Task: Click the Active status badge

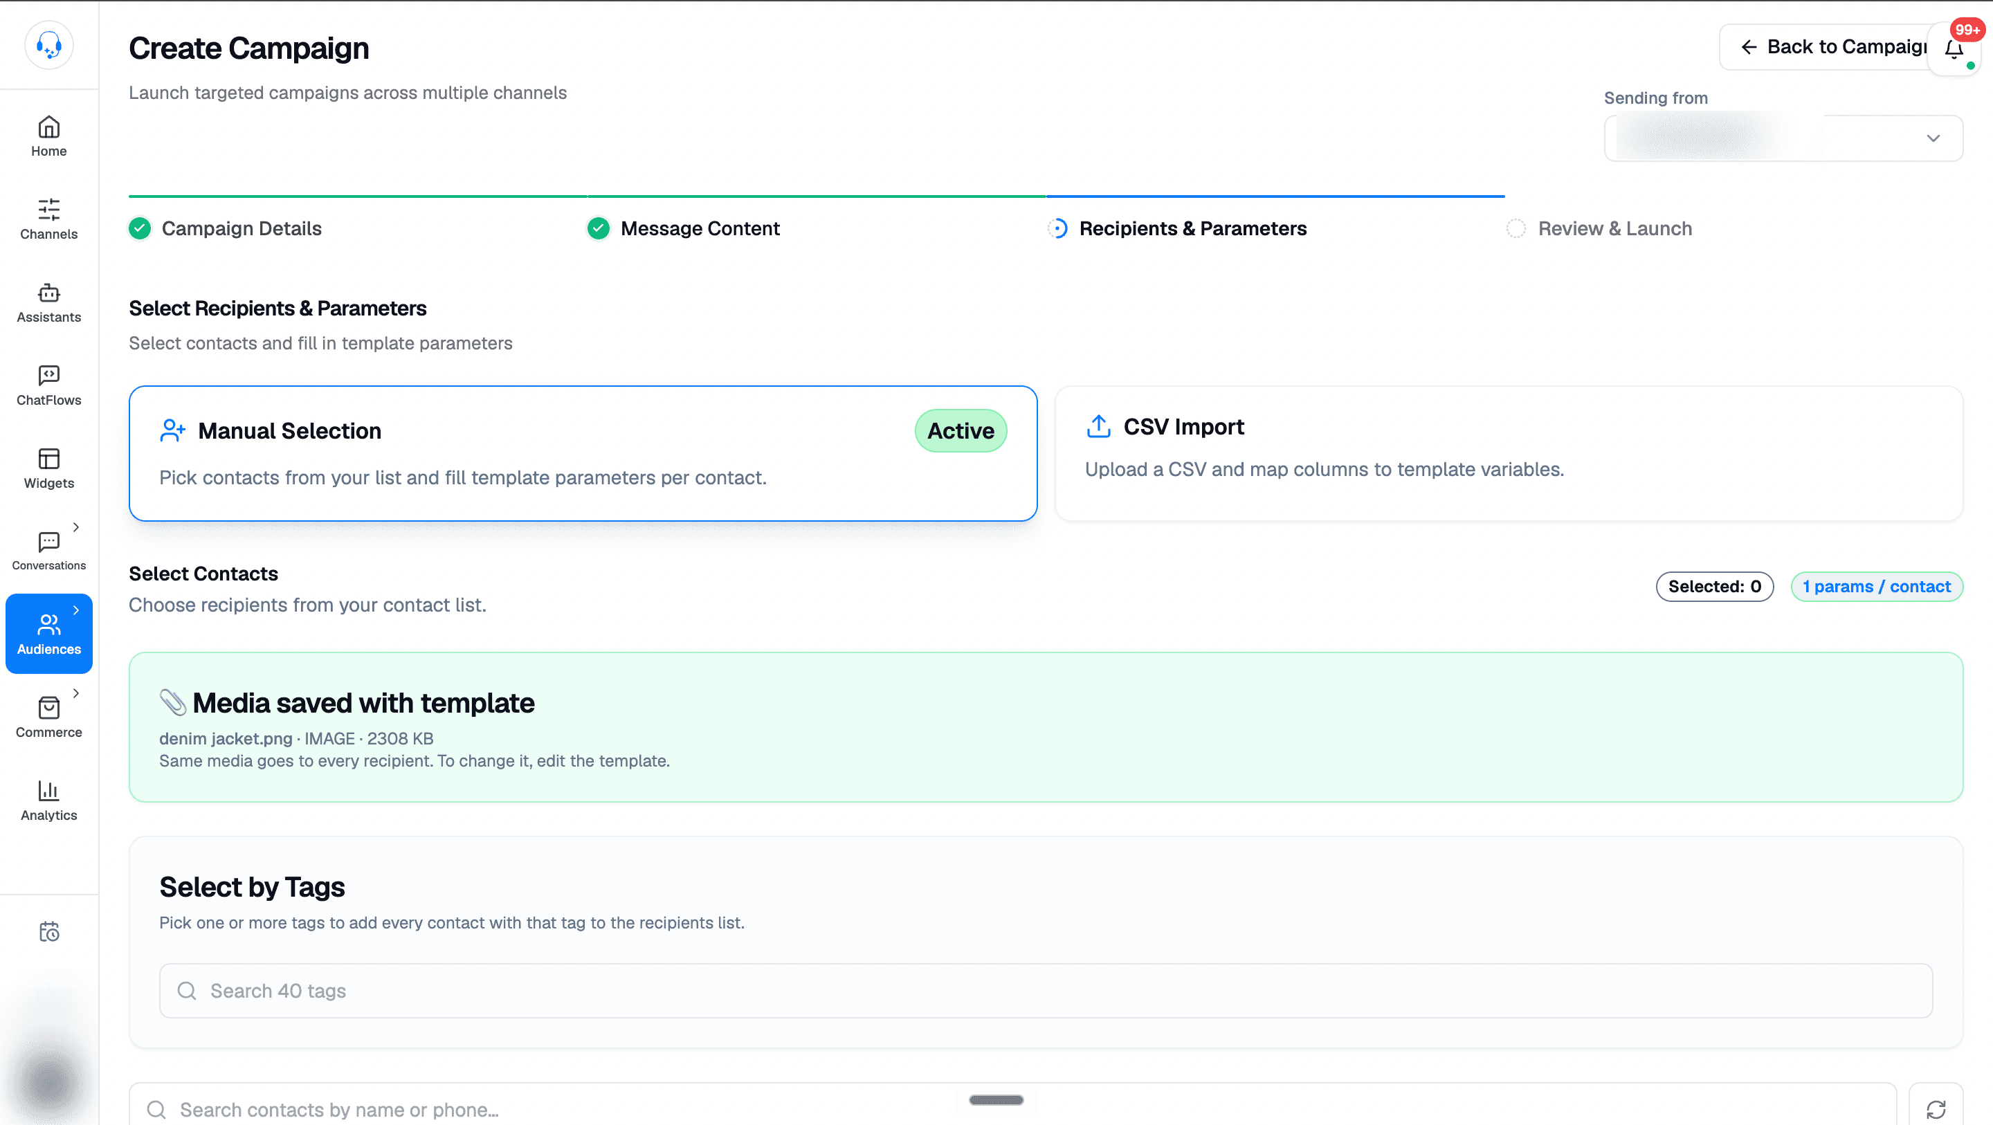Action: pyautogui.click(x=960, y=431)
